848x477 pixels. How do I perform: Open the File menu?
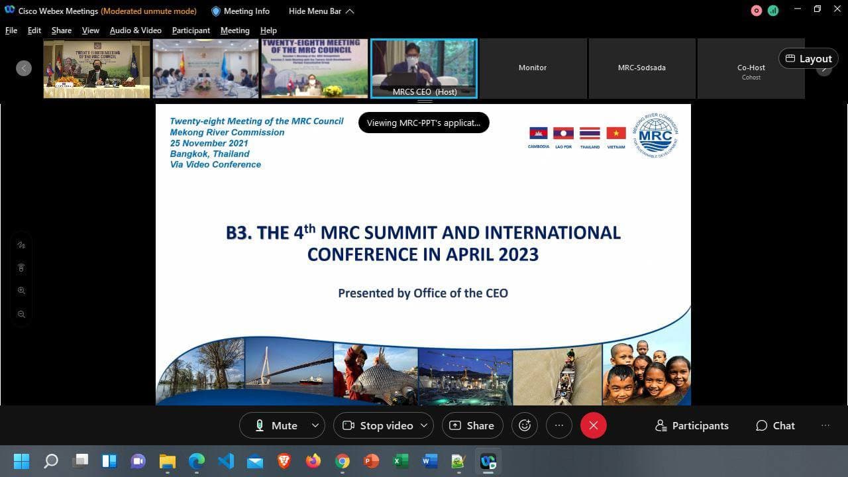pyautogui.click(x=11, y=30)
